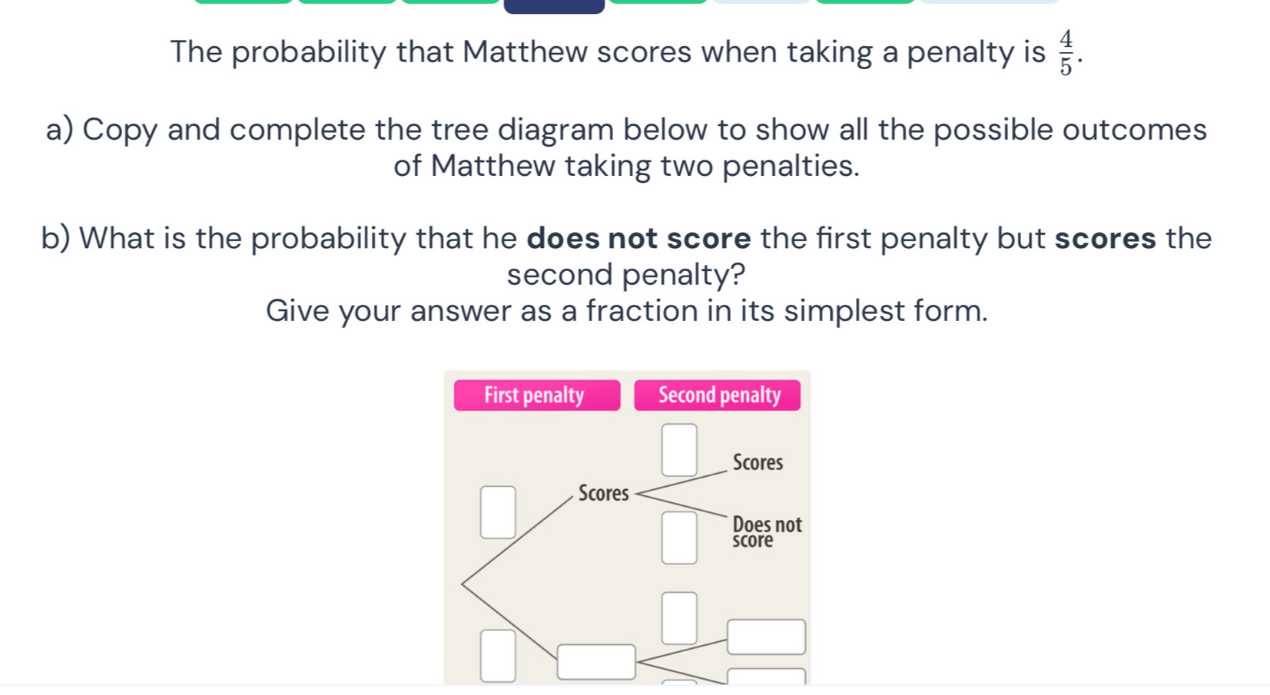The image size is (1270, 695).
Task: Expand the Does not score branch endpoint
Action: point(767,532)
